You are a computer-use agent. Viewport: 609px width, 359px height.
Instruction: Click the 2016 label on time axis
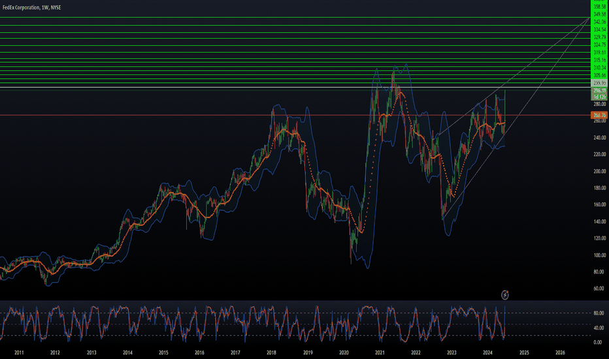199,352
